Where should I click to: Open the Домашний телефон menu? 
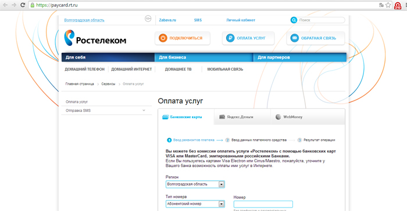click(x=85, y=70)
